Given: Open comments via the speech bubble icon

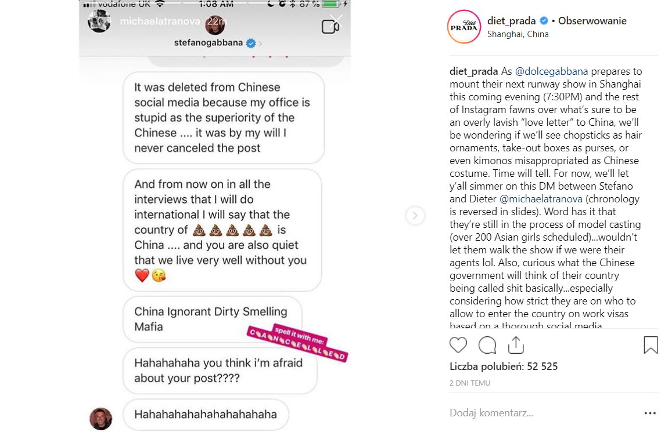Looking at the screenshot, I should coord(487,345).
